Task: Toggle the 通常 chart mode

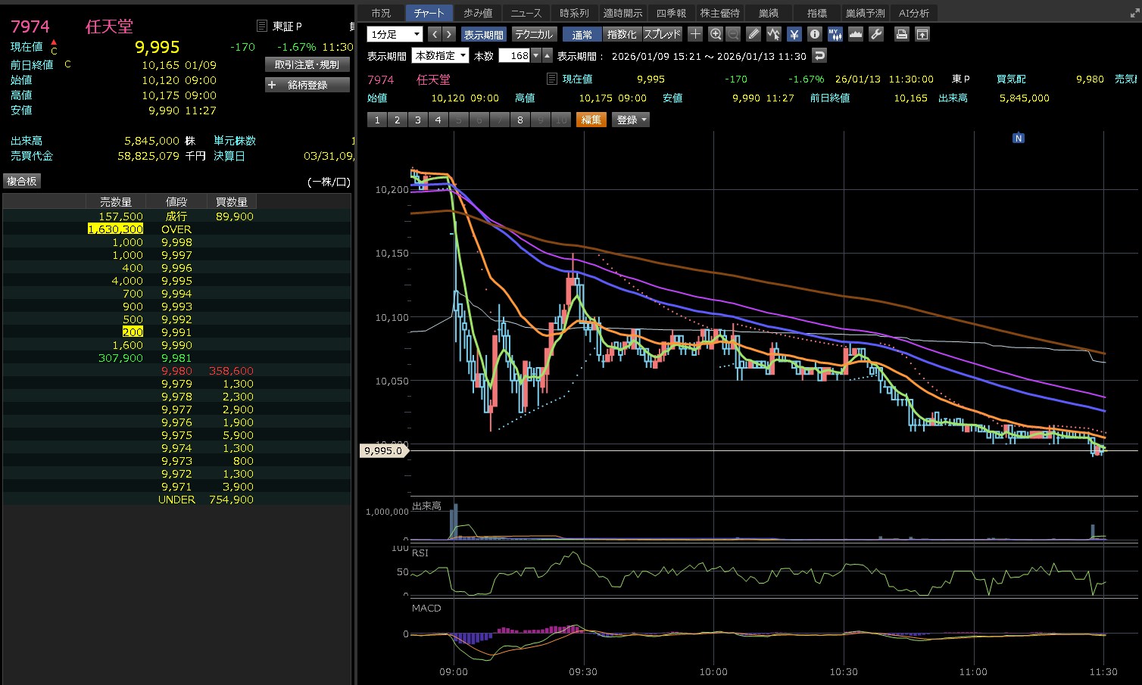Action: [x=582, y=35]
